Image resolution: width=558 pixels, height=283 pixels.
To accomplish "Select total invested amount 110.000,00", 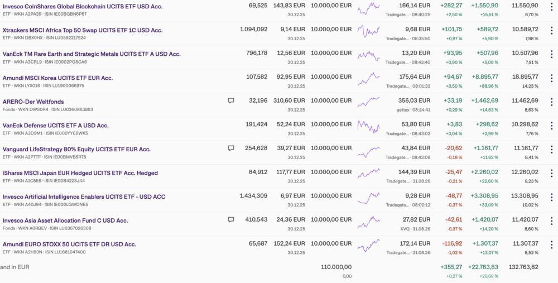I will click(336, 267).
